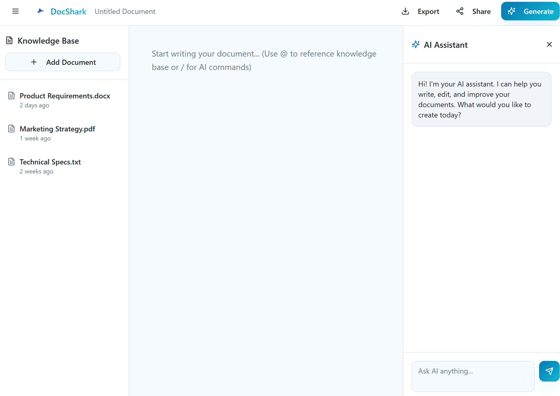The image size is (560, 396).
Task: Click Add Document button
Action: pos(63,62)
